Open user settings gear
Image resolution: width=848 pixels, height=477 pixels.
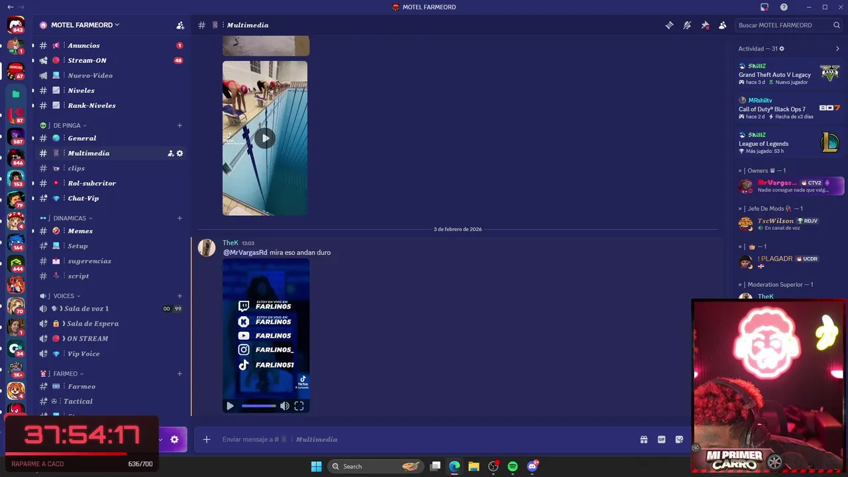pos(174,439)
